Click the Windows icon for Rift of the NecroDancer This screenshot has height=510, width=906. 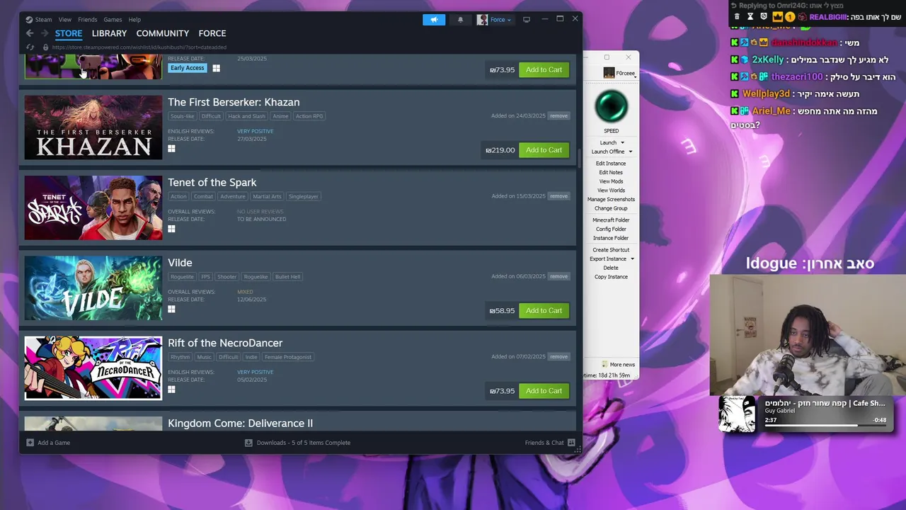[x=171, y=390]
